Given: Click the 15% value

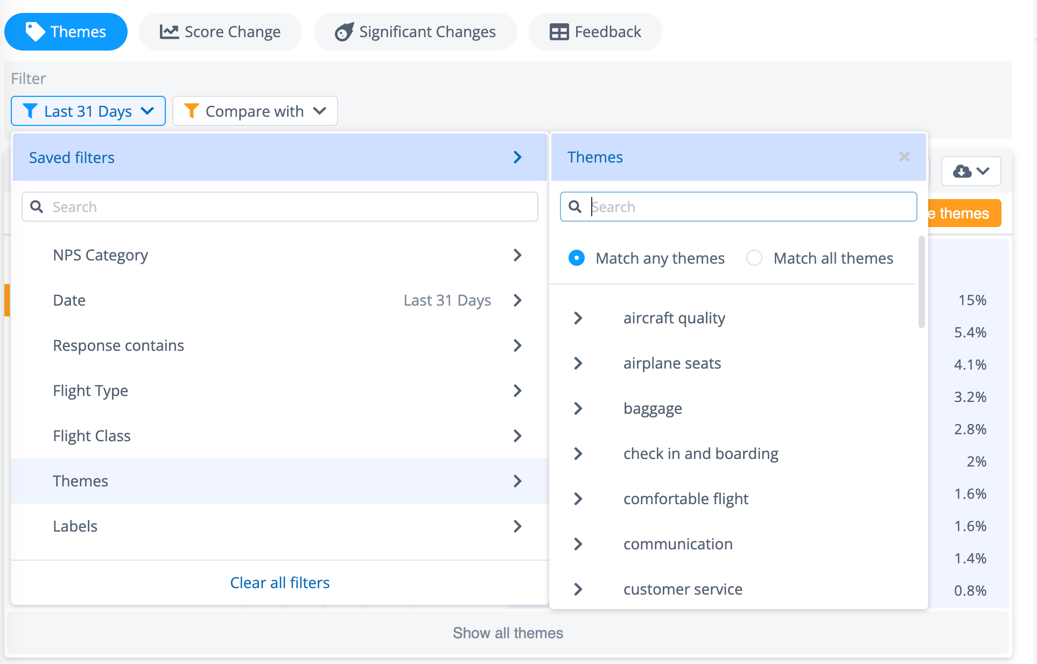Looking at the screenshot, I should pos(972,300).
